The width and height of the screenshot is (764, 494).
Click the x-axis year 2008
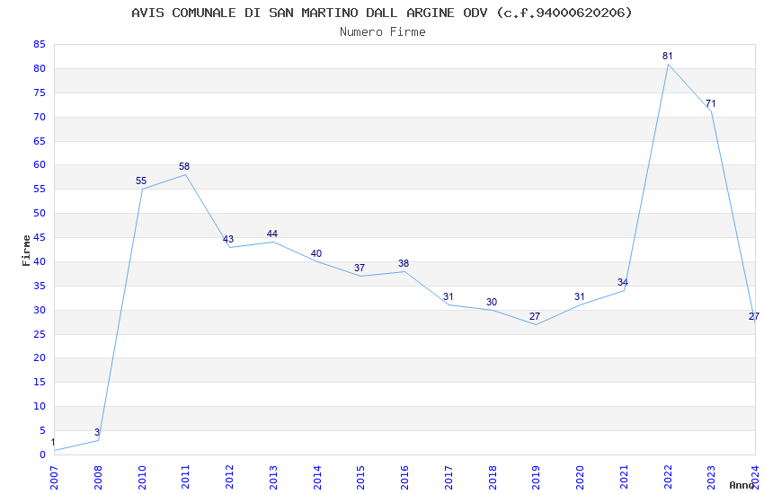[98, 478]
